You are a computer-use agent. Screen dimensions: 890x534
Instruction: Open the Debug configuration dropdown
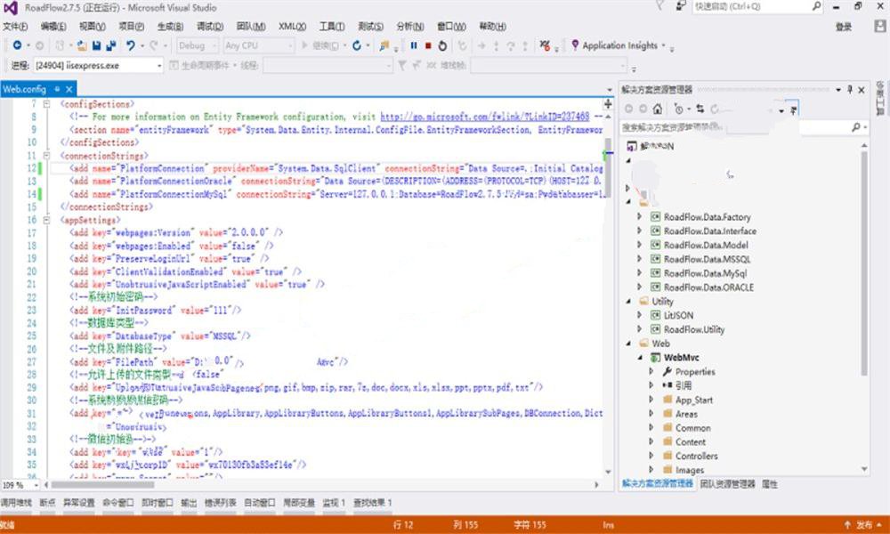tap(197, 45)
